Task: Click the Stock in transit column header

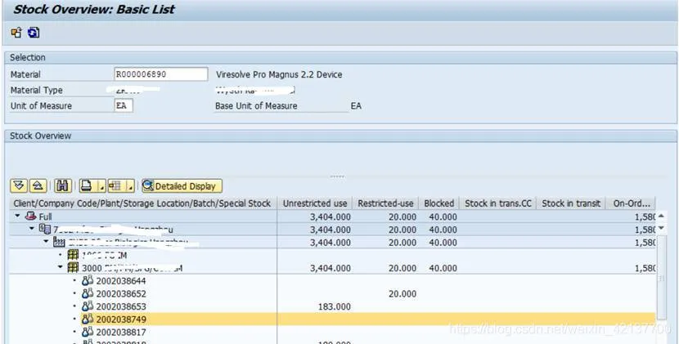Action: [571, 203]
